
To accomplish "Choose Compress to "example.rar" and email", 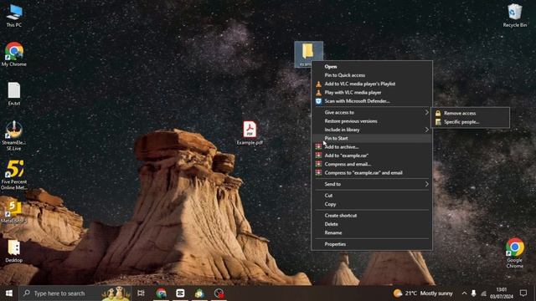I will coord(372,173).
